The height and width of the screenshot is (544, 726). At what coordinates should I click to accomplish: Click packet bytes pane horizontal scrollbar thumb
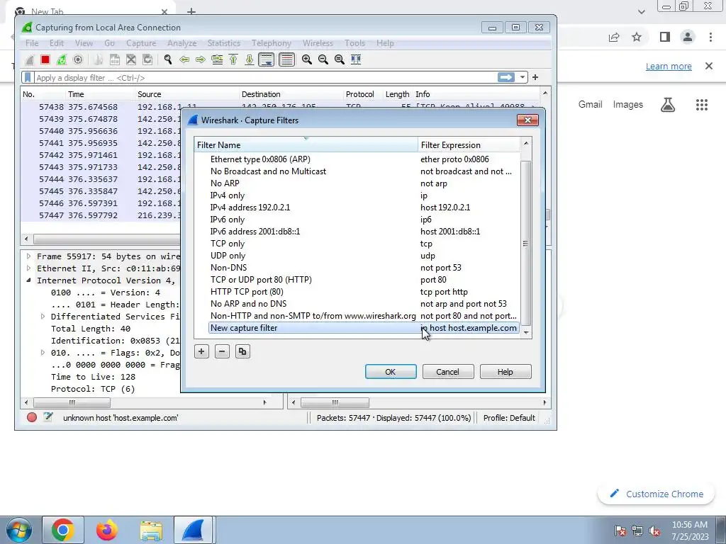[335, 402]
